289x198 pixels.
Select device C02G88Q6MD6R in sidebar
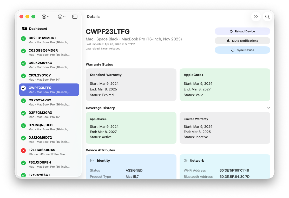coord(49,52)
